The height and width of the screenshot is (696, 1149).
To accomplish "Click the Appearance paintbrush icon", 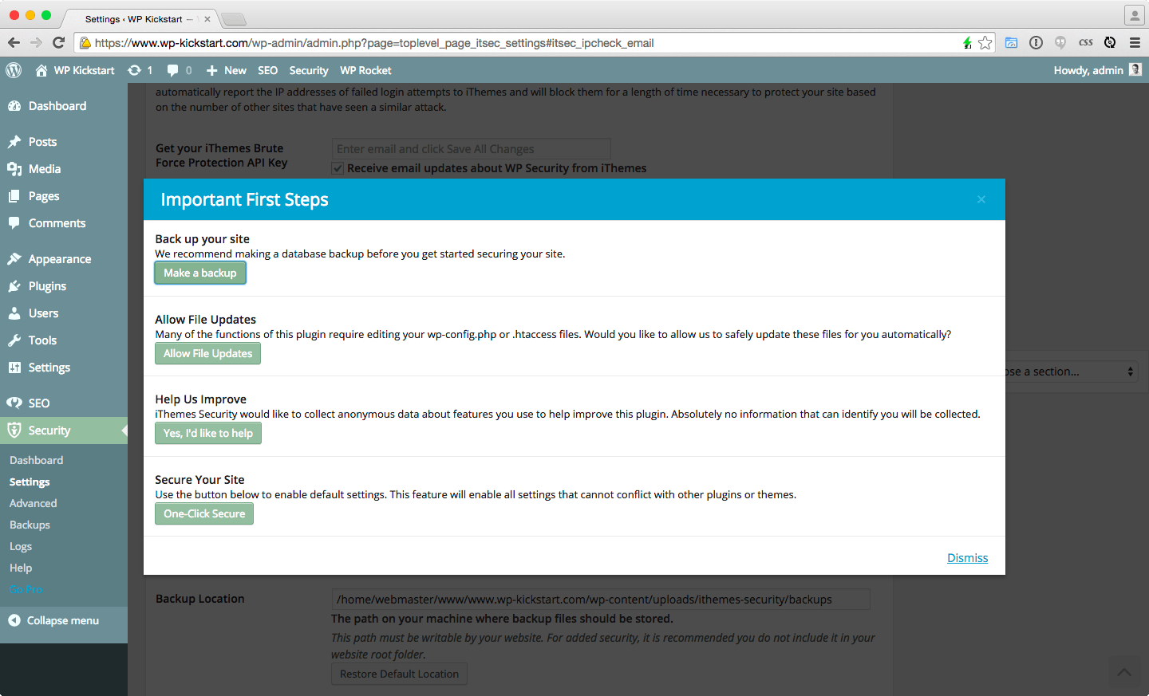I will (14, 259).
